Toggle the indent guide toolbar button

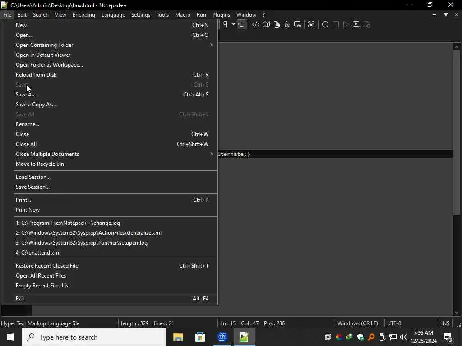coord(242,24)
